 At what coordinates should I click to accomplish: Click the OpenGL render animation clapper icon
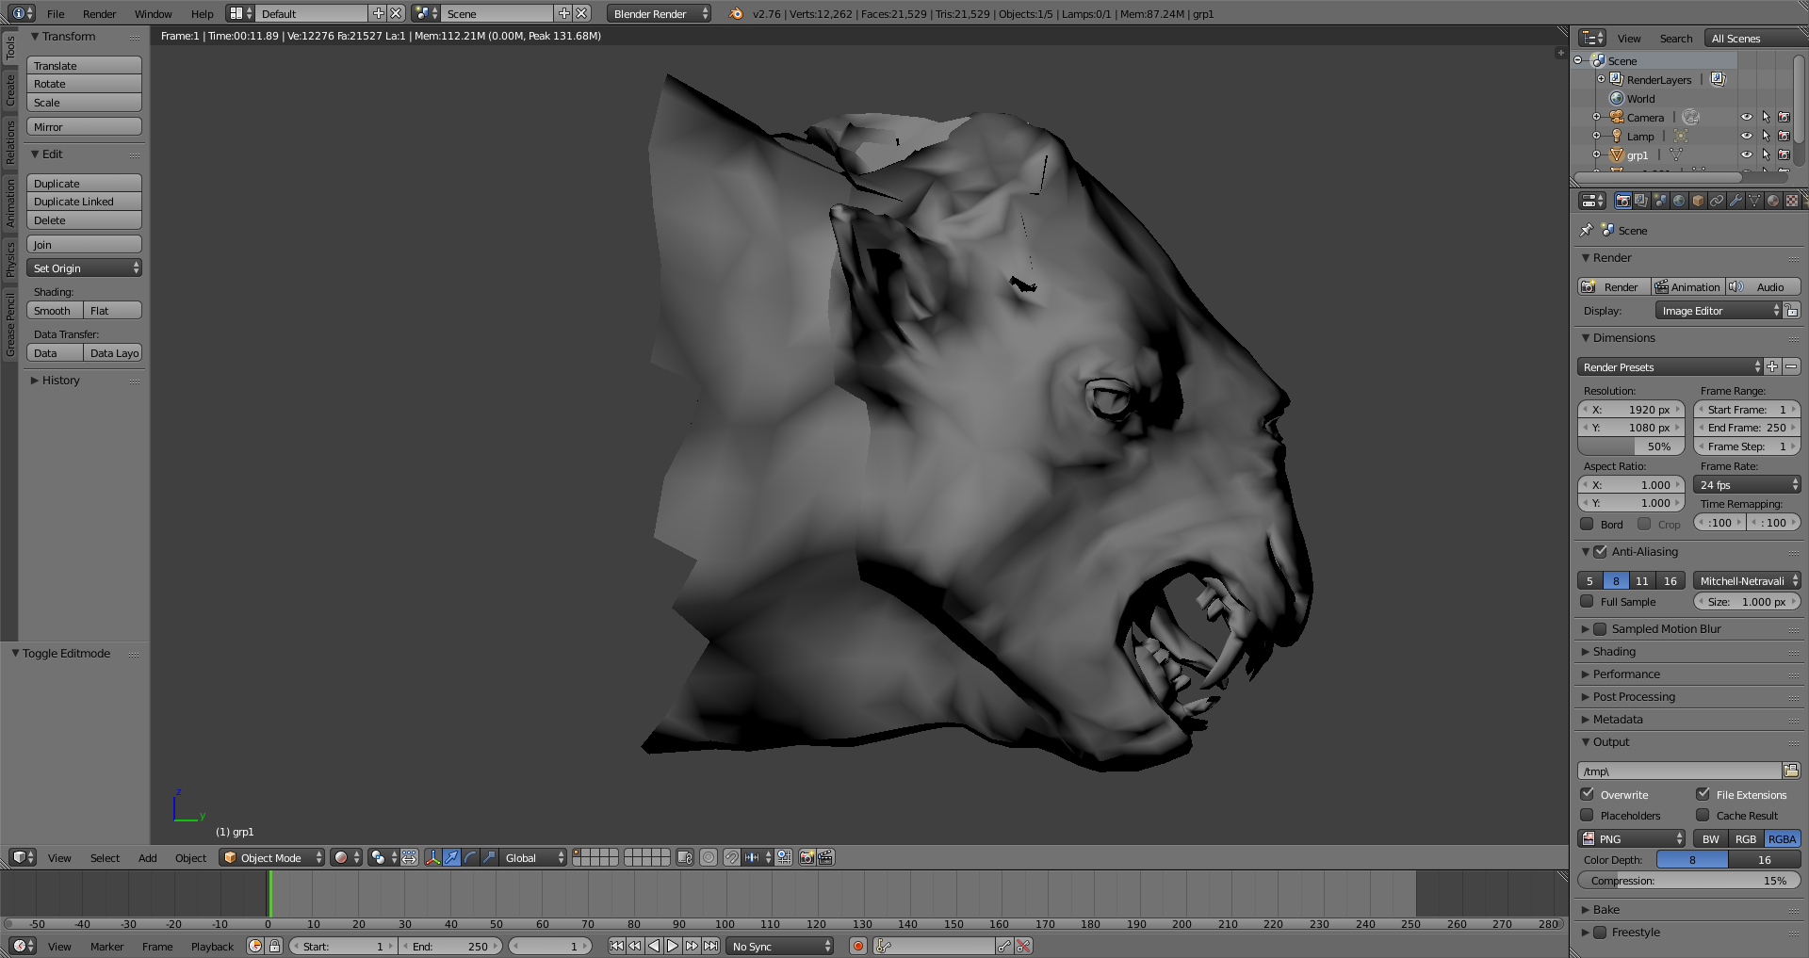[825, 857]
